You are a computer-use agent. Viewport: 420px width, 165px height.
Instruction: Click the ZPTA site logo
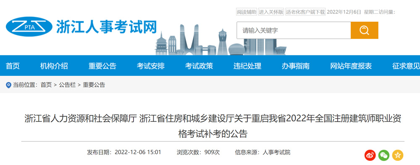29,26
